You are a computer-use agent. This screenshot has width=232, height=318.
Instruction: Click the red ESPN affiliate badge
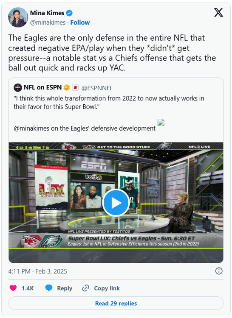tap(75, 88)
